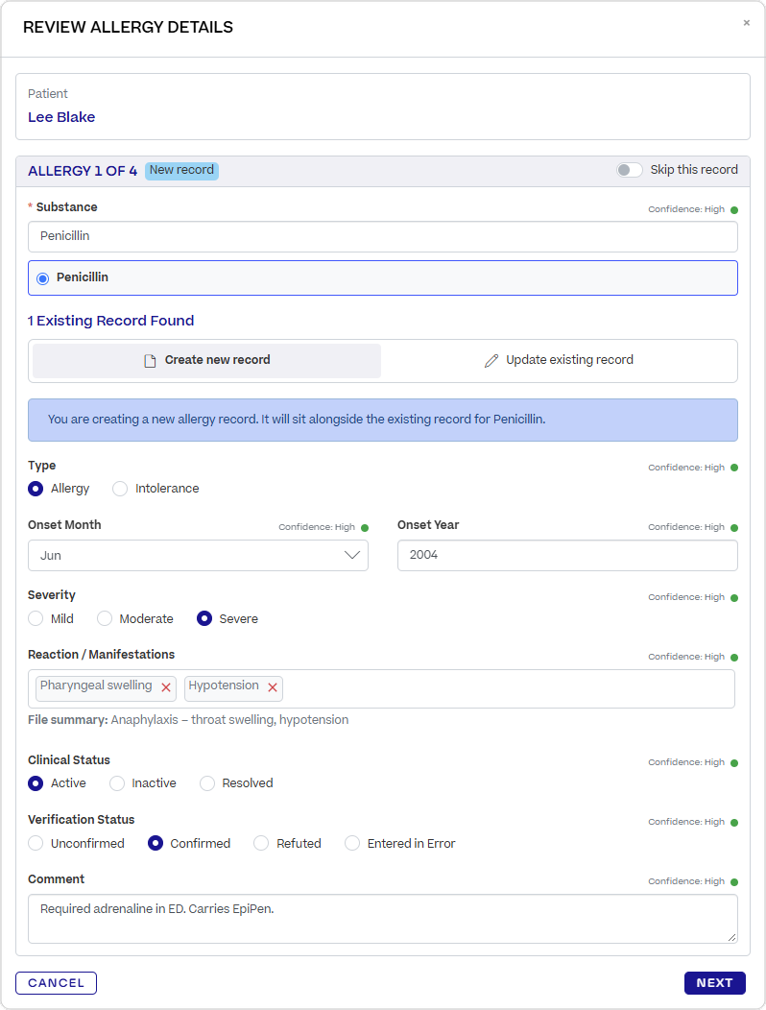Close the Review Allergy Details dialog
The width and height of the screenshot is (766, 1010).
tap(746, 22)
